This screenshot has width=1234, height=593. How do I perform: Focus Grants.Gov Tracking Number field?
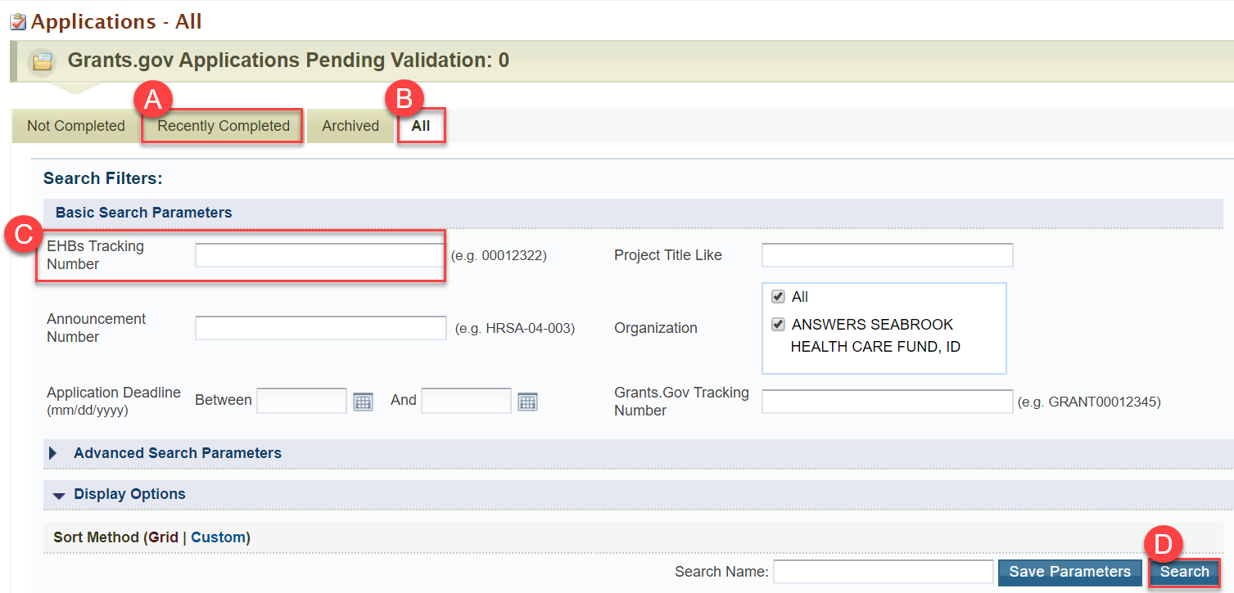coord(888,402)
